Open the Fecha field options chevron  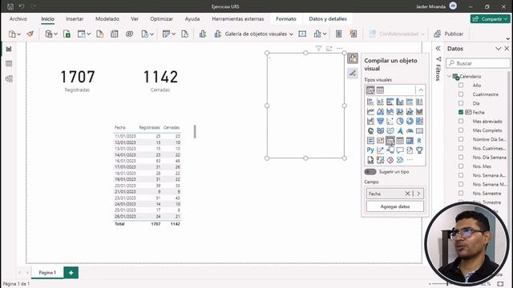(418, 194)
